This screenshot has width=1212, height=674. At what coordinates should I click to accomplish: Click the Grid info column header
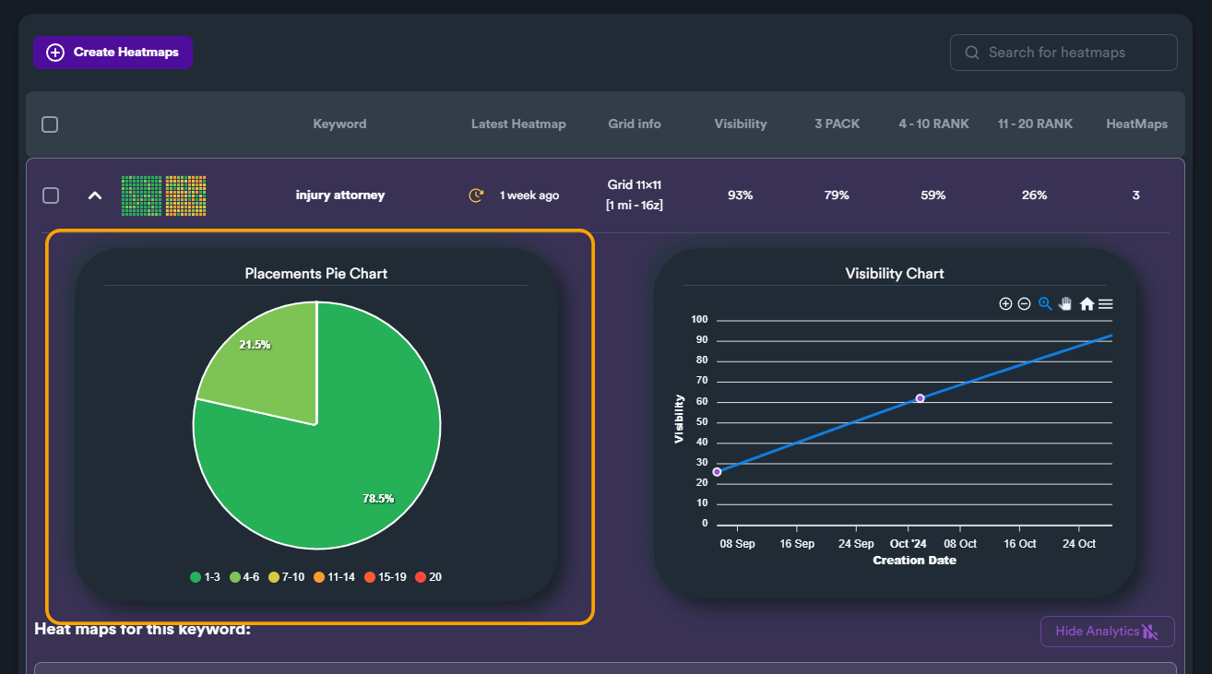point(635,124)
